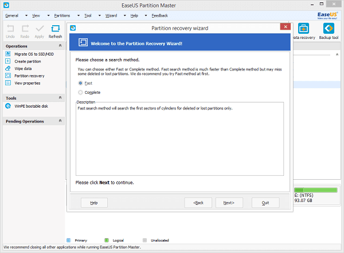The height and width of the screenshot is (253, 344).
Task: Click the Apply checkmark icon
Action: point(40,29)
